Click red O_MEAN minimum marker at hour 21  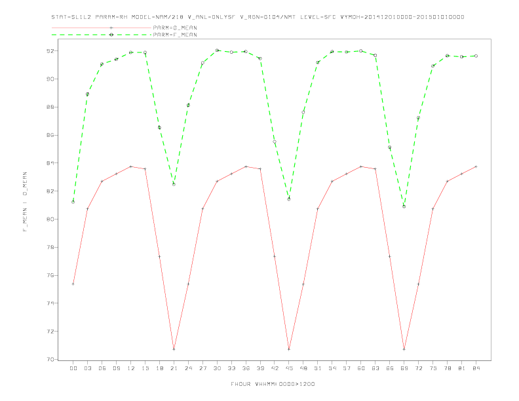(x=174, y=349)
